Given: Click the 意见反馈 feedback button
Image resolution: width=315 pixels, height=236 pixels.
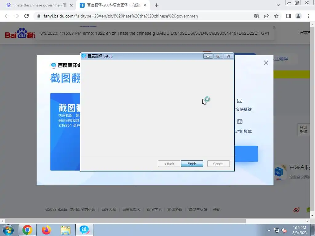Looking at the screenshot, I should 303,129.
